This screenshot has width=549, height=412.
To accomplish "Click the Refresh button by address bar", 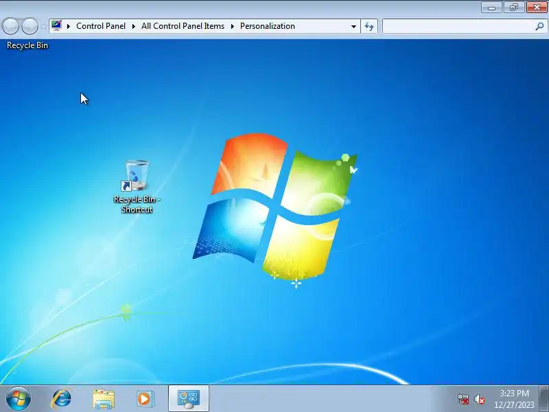I will pyautogui.click(x=369, y=27).
